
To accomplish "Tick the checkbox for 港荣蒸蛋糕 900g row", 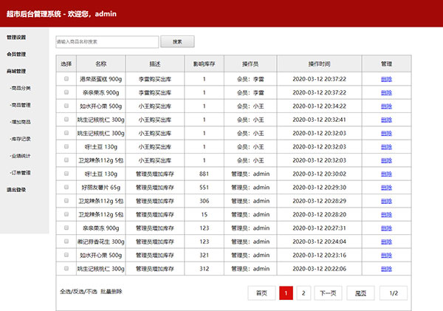I will (x=66, y=79).
